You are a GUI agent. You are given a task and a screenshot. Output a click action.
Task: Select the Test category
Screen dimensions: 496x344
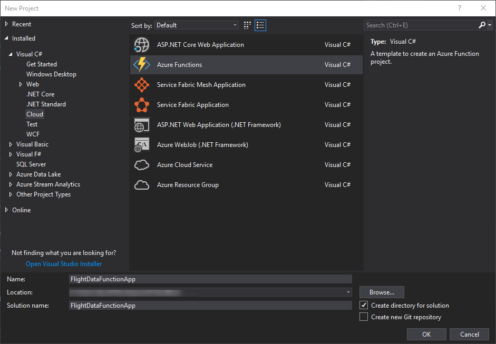(x=32, y=124)
